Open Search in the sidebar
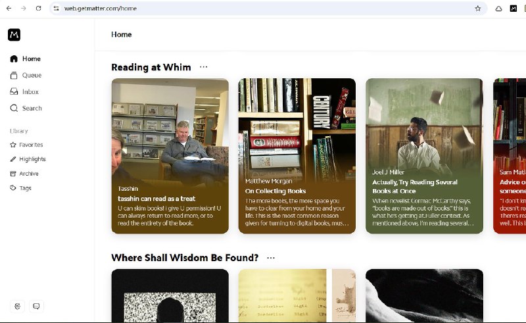 point(32,108)
